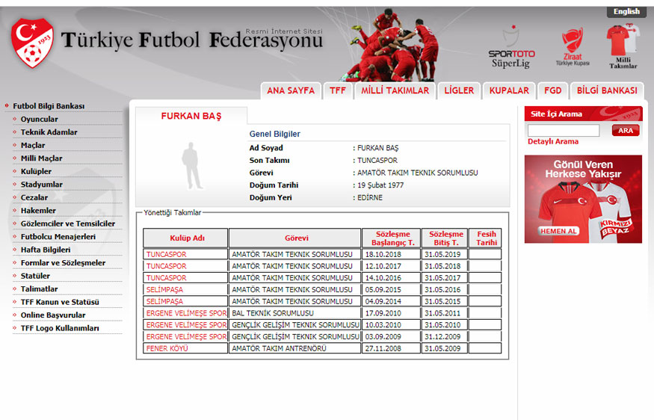Open the FENER KÖYÜ club link
This screenshot has width=654, height=420.
coord(167,348)
